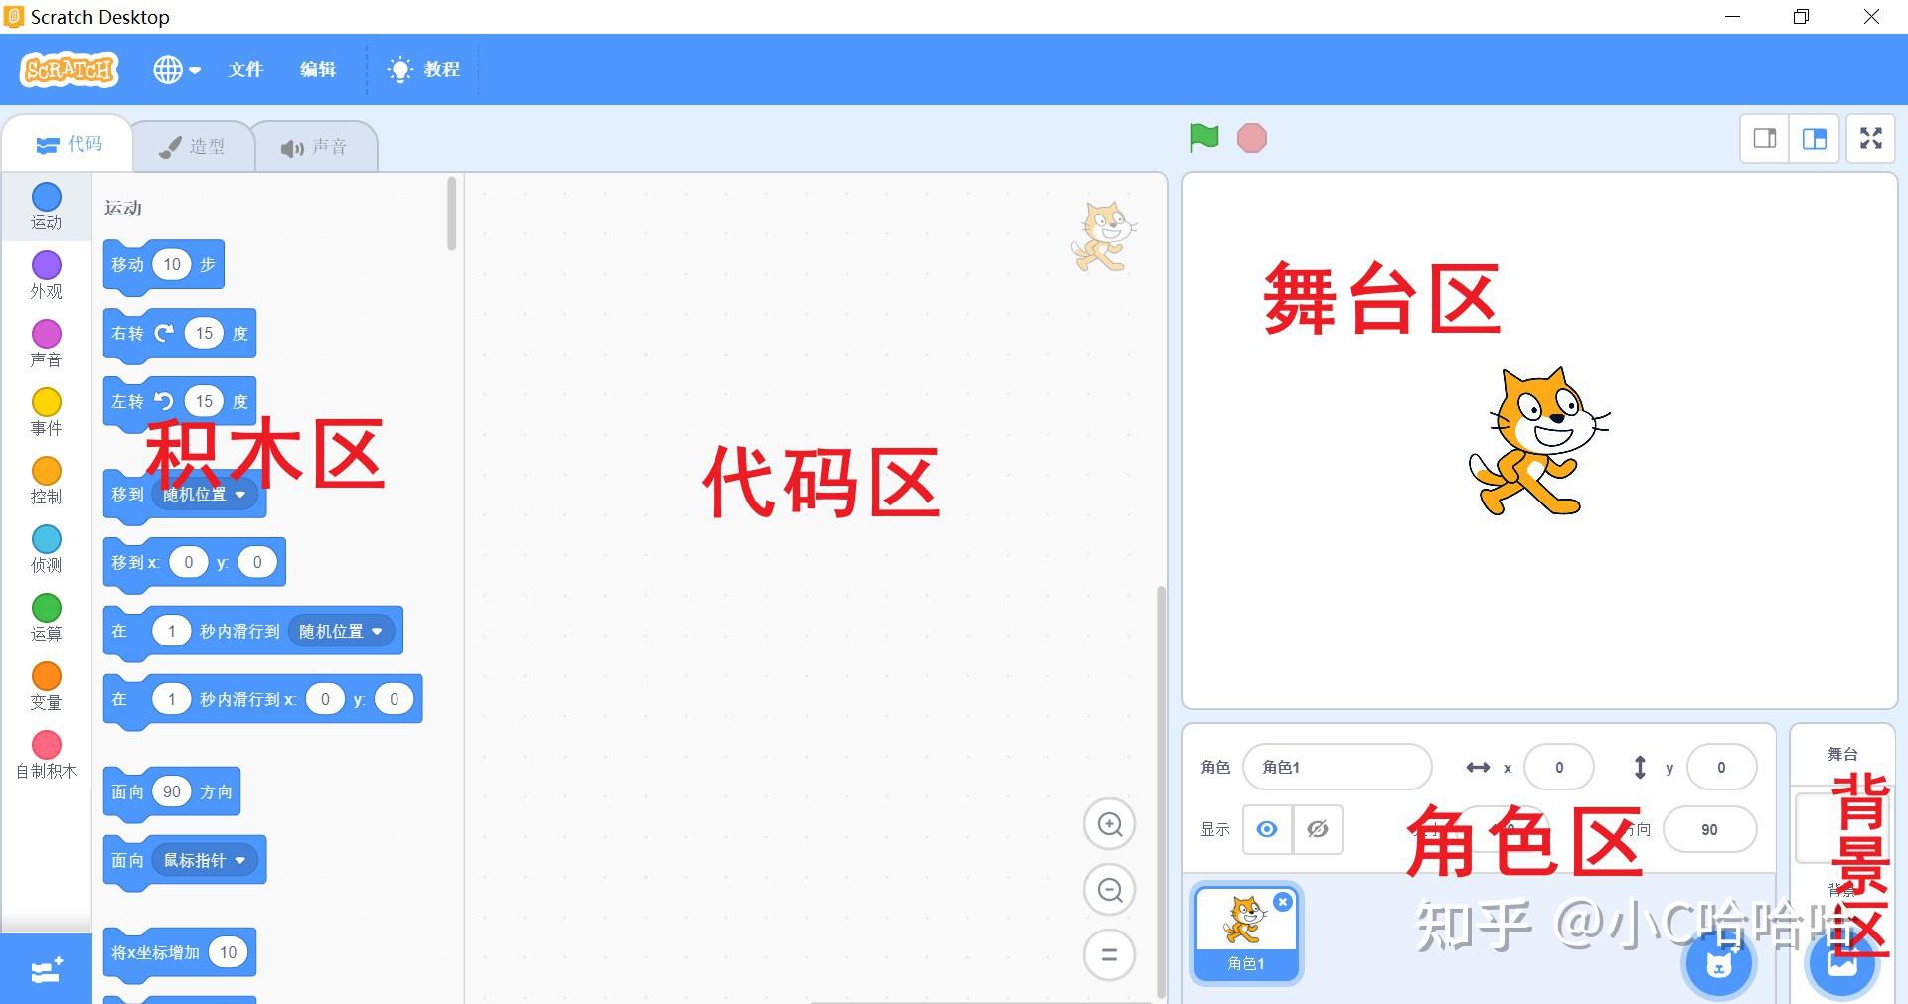
Task: Select the 运算 block category
Action: point(47,618)
